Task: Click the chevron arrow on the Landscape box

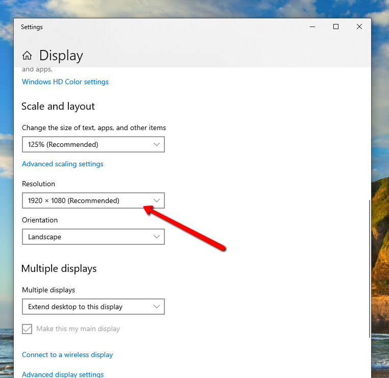Action: (x=157, y=237)
